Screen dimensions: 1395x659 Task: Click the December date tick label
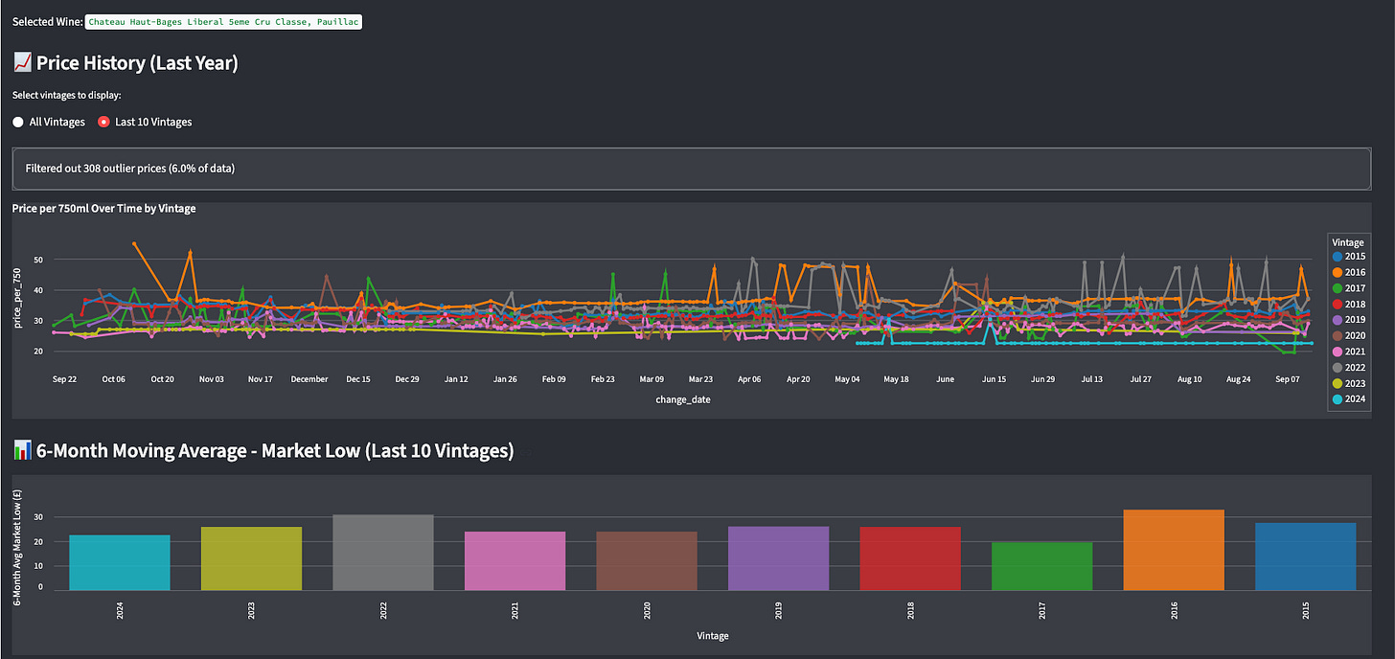point(309,379)
